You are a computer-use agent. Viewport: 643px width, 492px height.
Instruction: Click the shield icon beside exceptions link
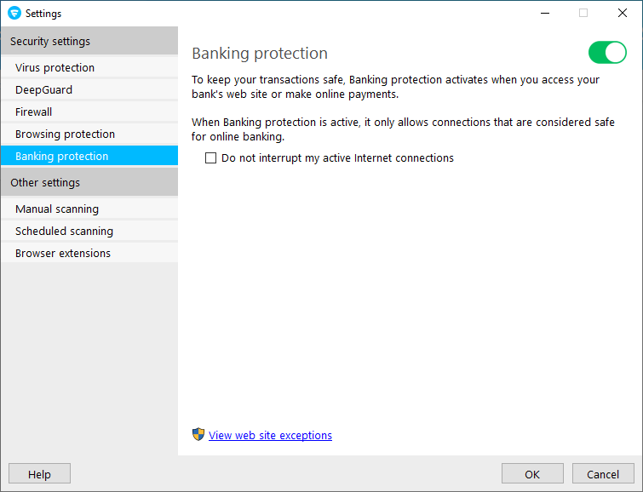[198, 435]
